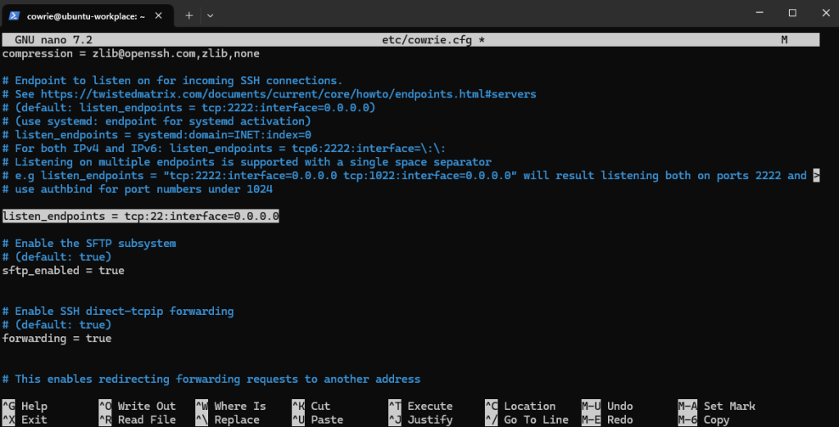Open a new terminal tab with plus button

[x=188, y=15]
